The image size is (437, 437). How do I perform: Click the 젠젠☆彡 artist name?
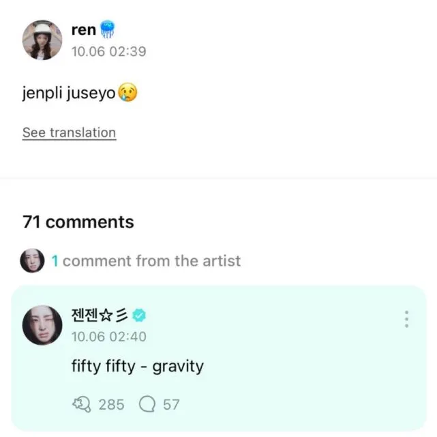[x=100, y=315]
